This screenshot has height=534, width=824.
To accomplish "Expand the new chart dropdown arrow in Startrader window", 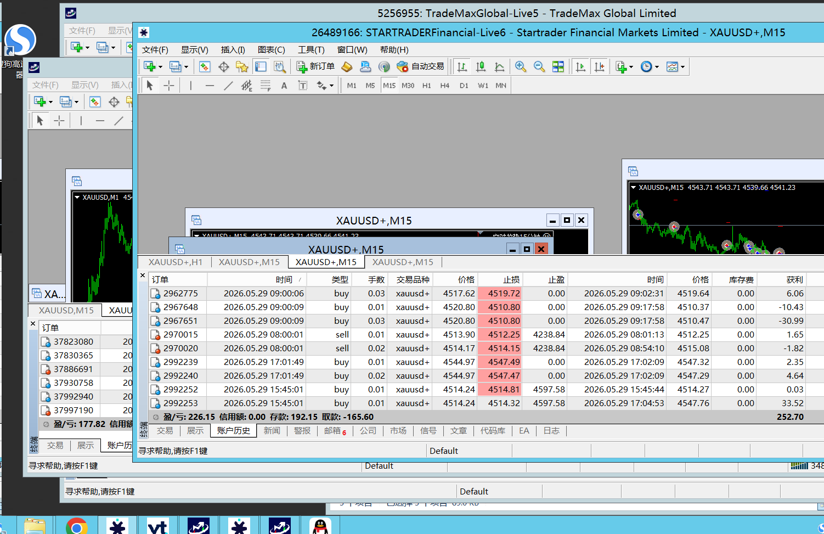I will click(x=160, y=67).
